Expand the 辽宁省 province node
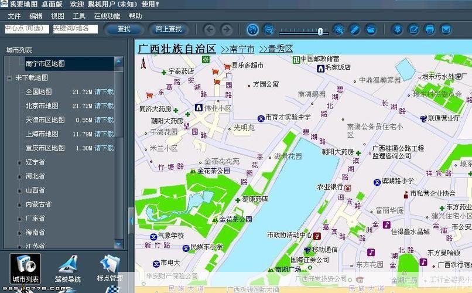The width and height of the screenshot is (472, 293). [x=20, y=162]
